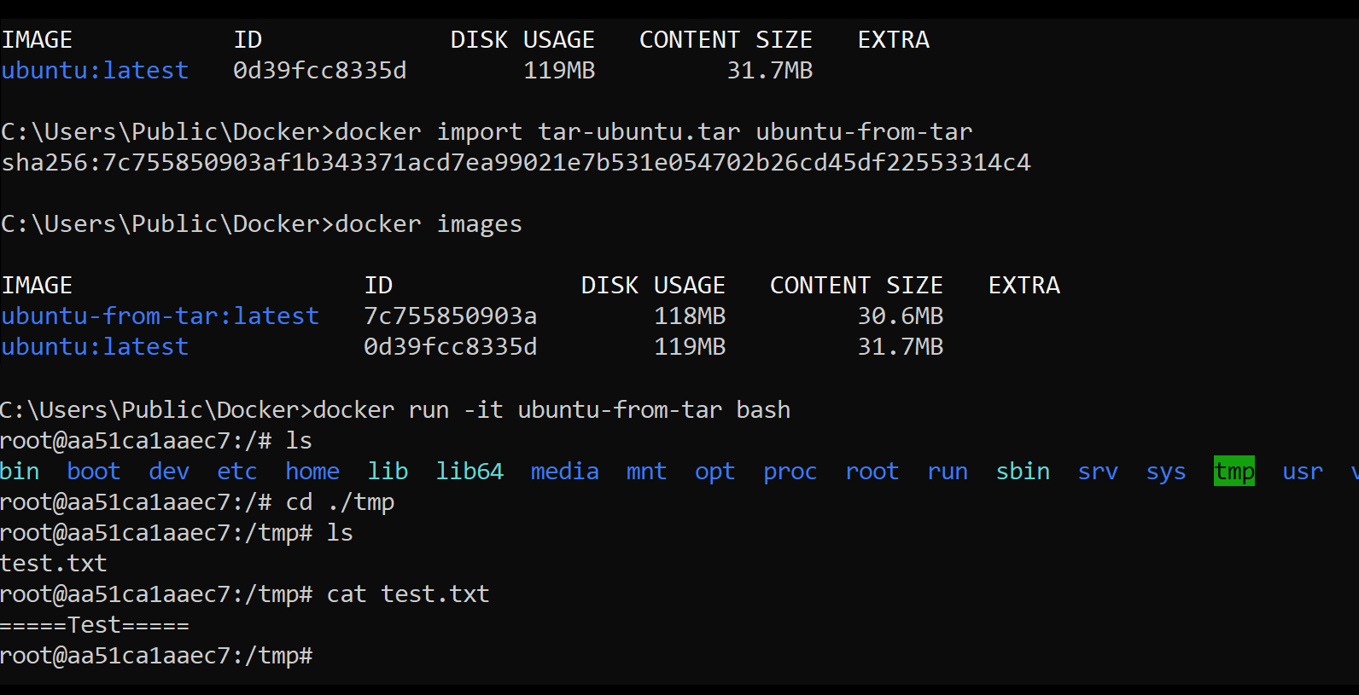
Task: Click the mnt directory entry
Action: click(646, 472)
